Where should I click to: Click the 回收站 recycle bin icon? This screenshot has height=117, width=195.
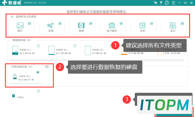tap(13, 96)
